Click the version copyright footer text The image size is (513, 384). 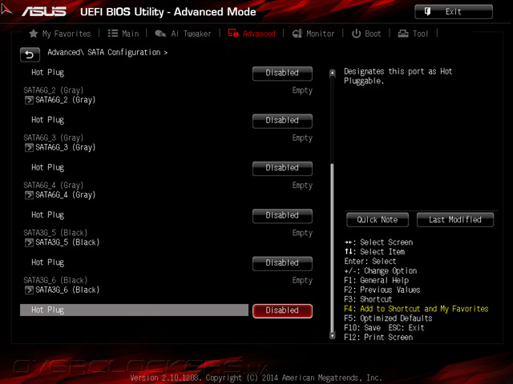click(256, 378)
